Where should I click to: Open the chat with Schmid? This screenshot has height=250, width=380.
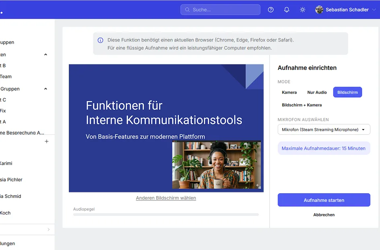point(10,196)
